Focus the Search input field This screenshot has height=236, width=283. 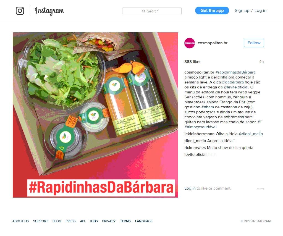point(152,11)
